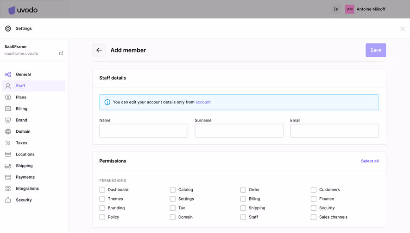Image resolution: width=410 pixels, height=233 pixels.
Task: Enable the Themes permission checkbox
Action: (102, 199)
